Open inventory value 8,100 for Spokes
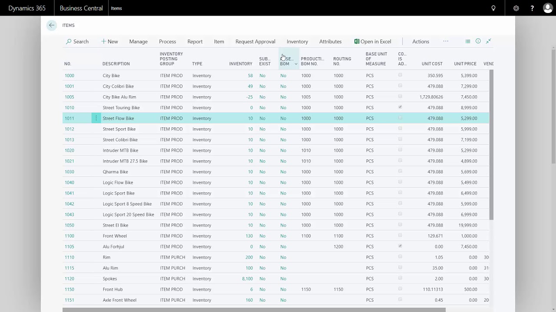 [x=247, y=279]
